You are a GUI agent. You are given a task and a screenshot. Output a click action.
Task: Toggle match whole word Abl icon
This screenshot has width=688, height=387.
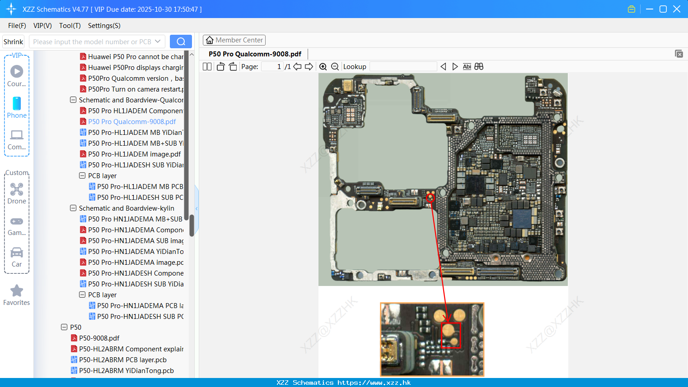[x=467, y=67]
